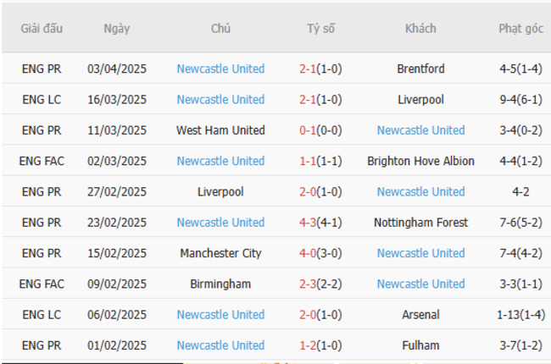Open Newcastle United link in 03/04/2025 row
This screenshot has width=551, height=364.
click(220, 69)
